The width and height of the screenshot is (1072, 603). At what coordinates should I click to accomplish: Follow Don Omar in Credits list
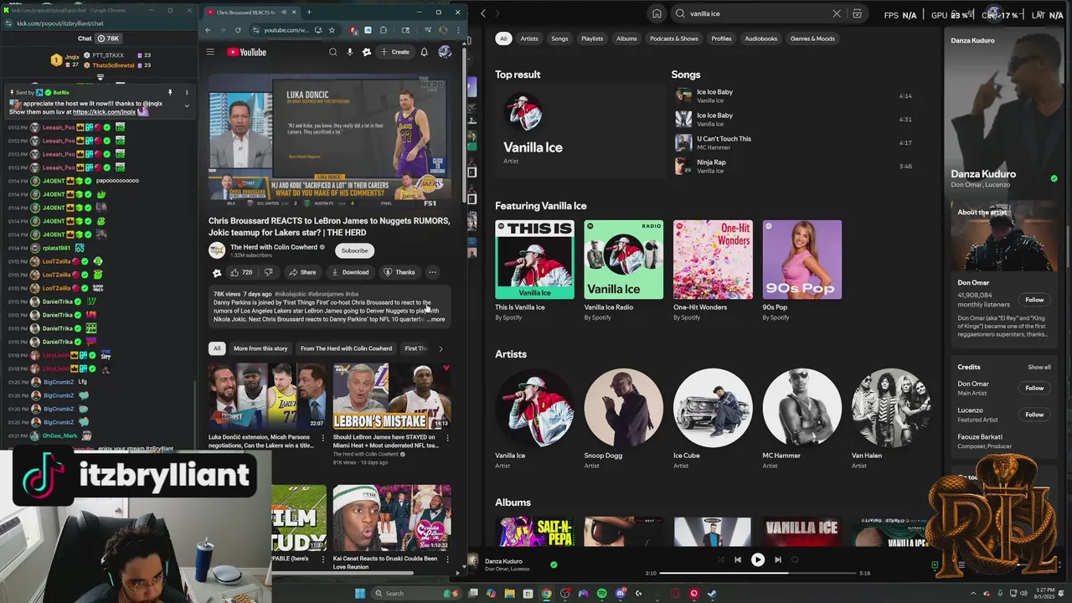click(1034, 388)
